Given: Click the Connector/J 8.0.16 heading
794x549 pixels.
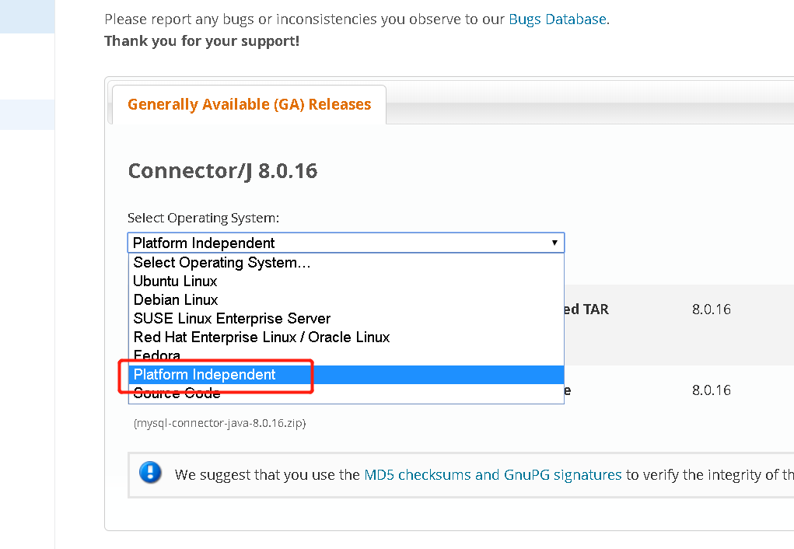Looking at the screenshot, I should pos(223,171).
